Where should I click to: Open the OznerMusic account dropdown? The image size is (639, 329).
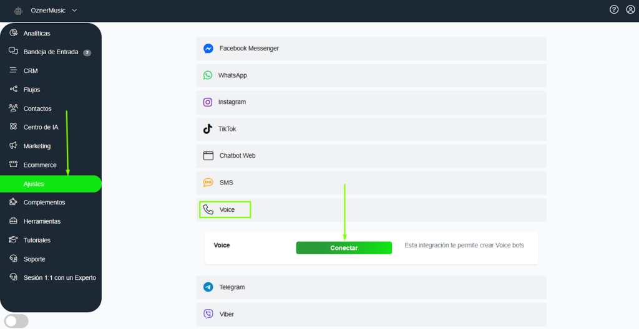coord(54,11)
